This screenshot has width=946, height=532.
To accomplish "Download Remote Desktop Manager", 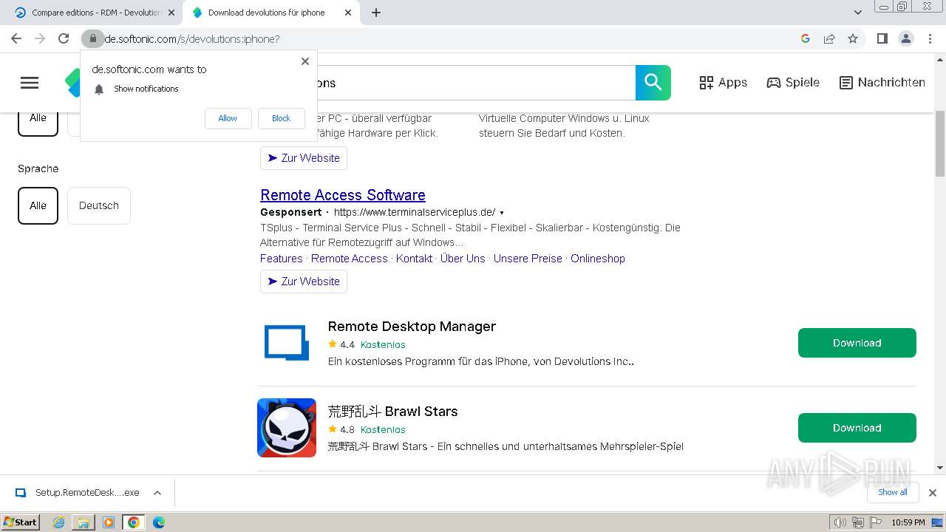I will point(857,343).
